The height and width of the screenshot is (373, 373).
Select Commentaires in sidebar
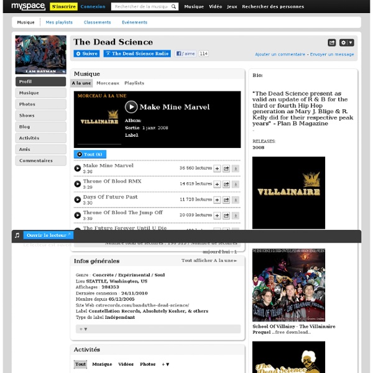[x=40, y=160]
